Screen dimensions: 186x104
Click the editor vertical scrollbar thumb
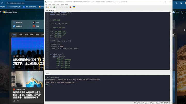pos(171,22)
